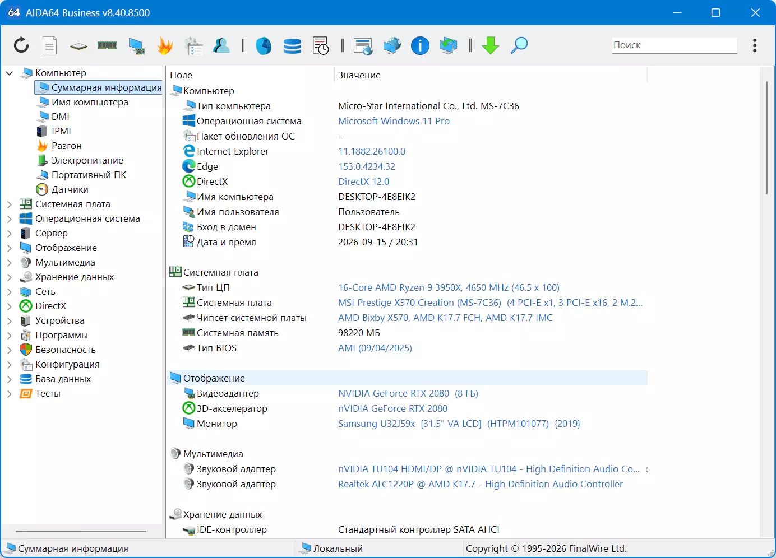
Task: Select Суммарная информация in the left tree
Action: [x=99, y=87]
